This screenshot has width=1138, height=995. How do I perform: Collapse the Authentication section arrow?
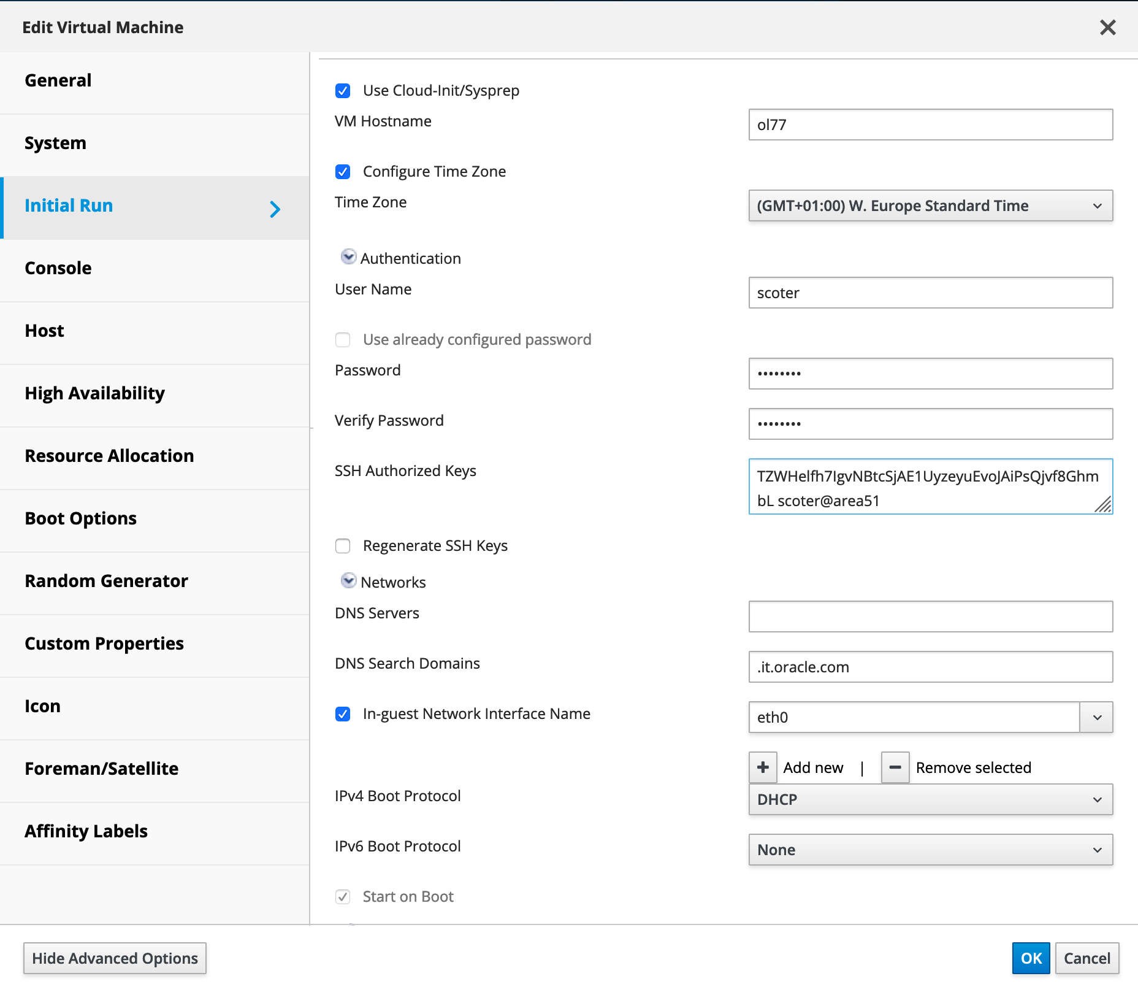click(x=348, y=257)
